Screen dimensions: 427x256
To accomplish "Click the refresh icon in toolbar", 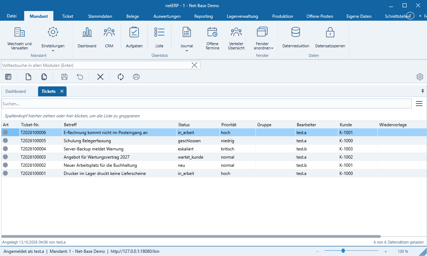I will coord(121,77).
